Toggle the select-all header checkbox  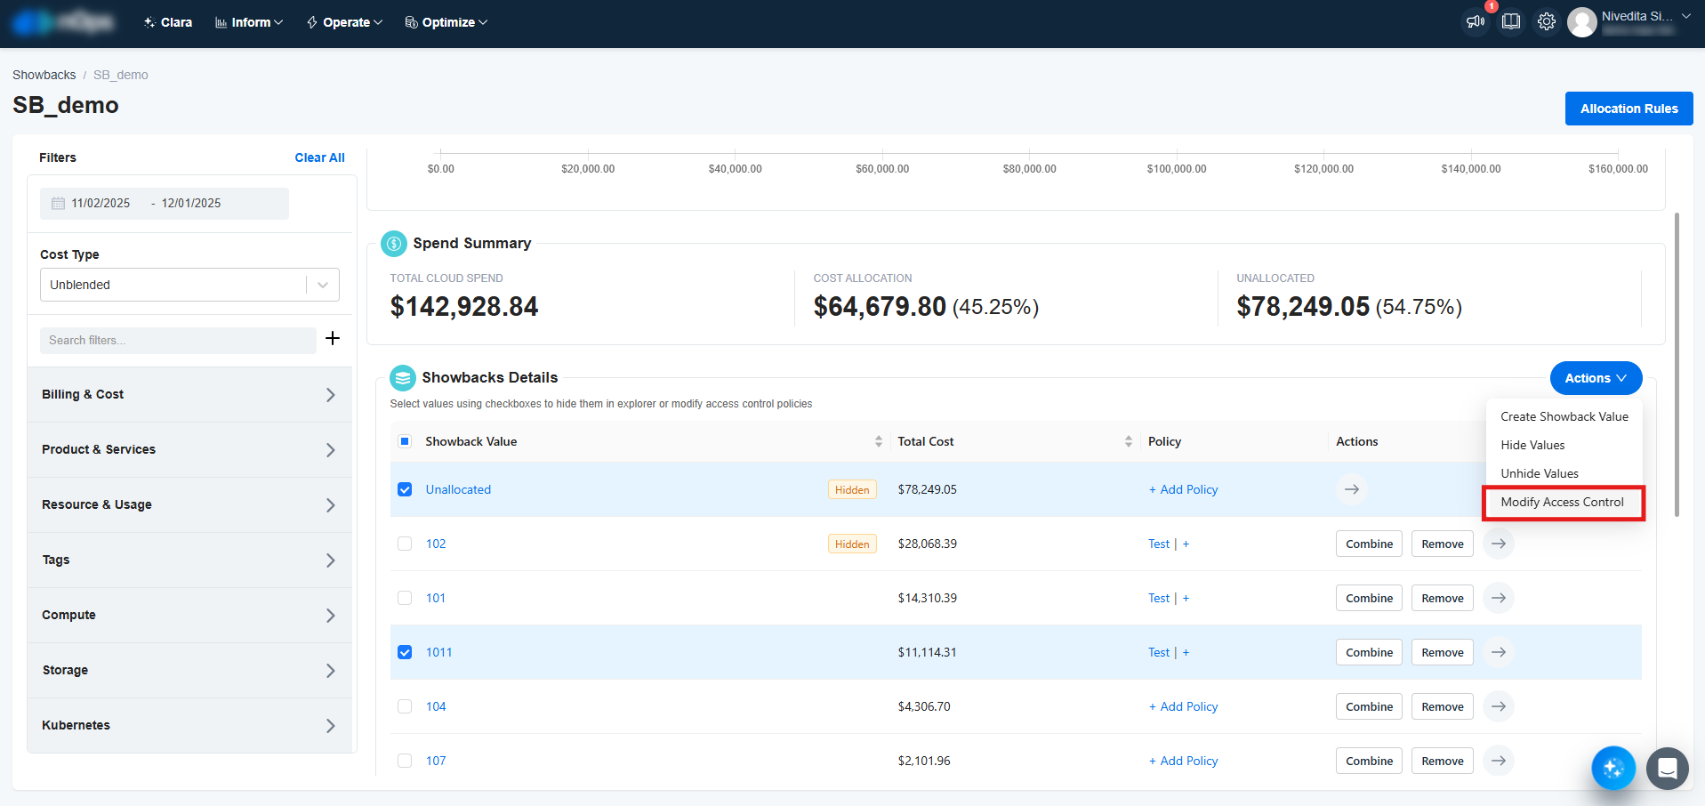click(405, 441)
